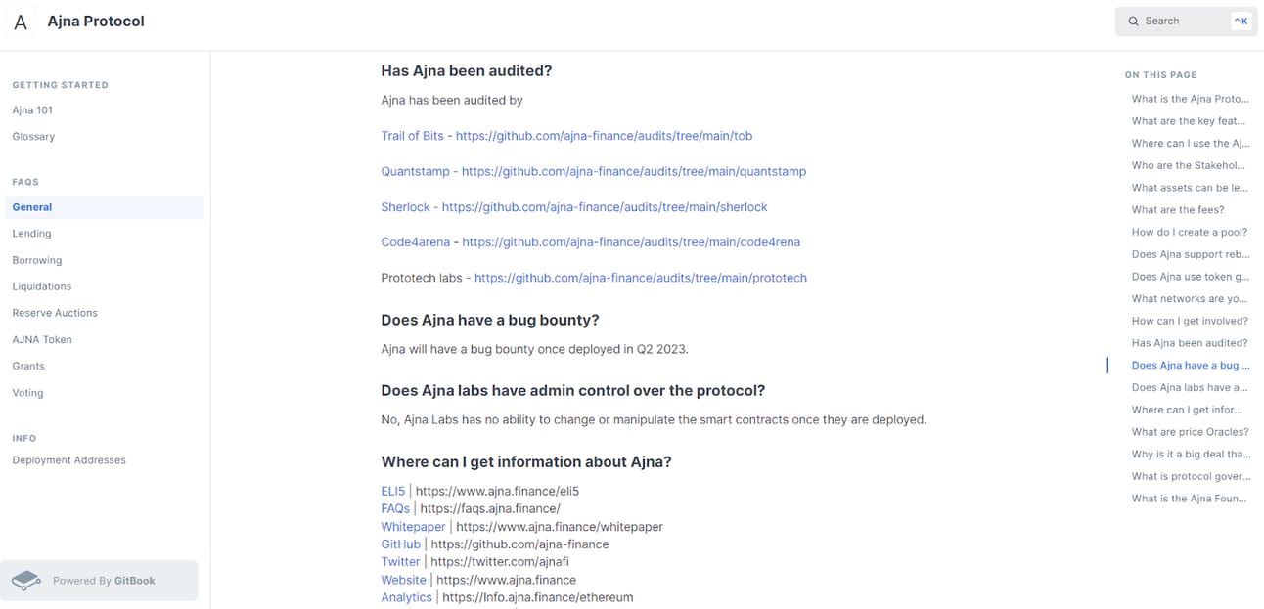Open the Ajna 101 page

[x=32, y=110]
